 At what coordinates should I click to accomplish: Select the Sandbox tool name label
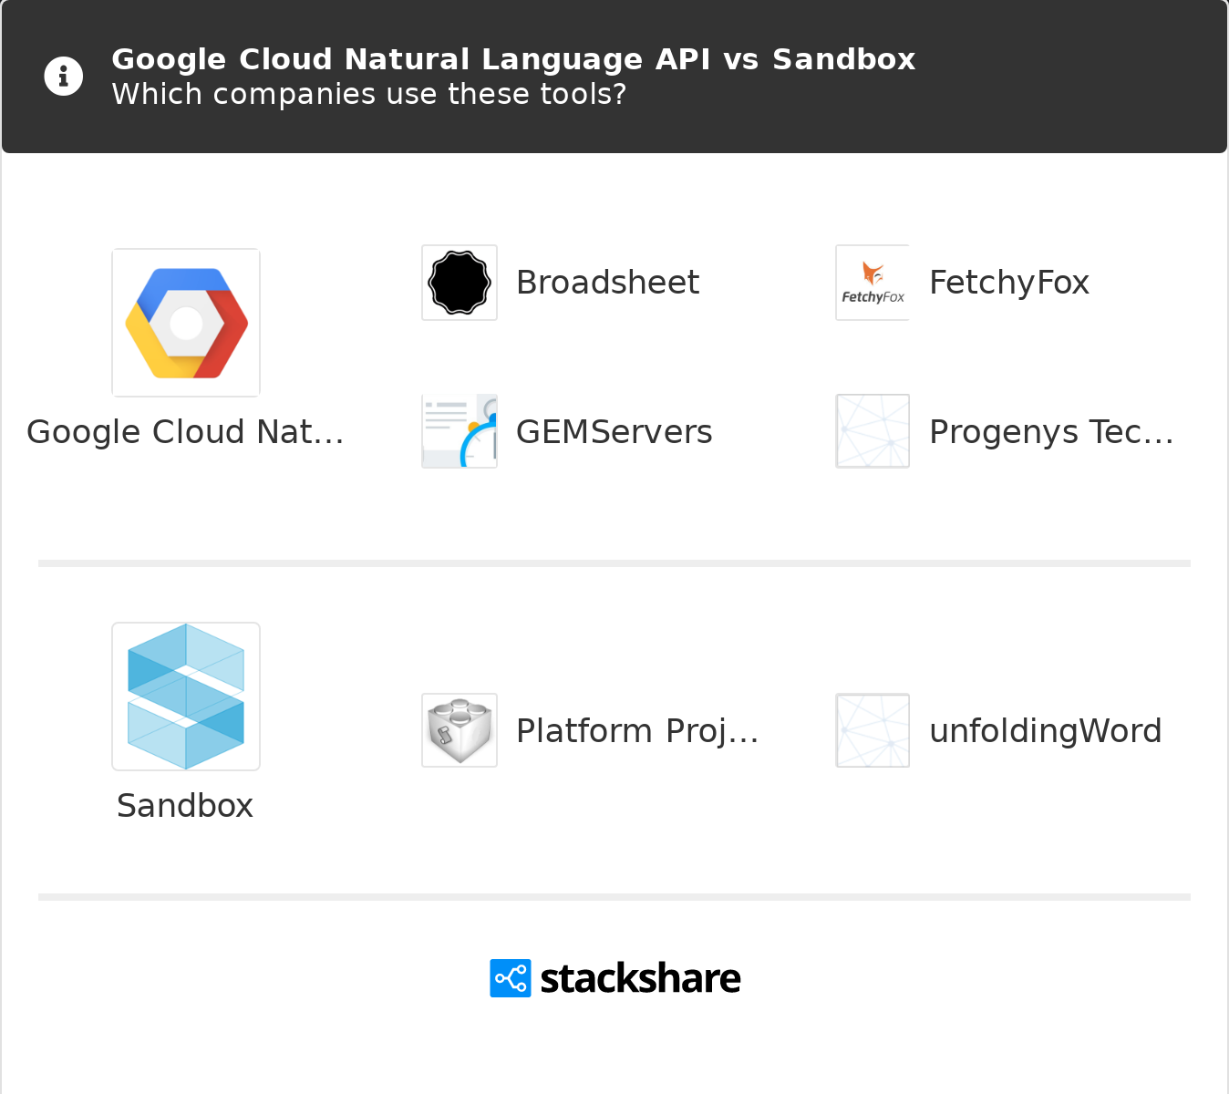[185, 806]
